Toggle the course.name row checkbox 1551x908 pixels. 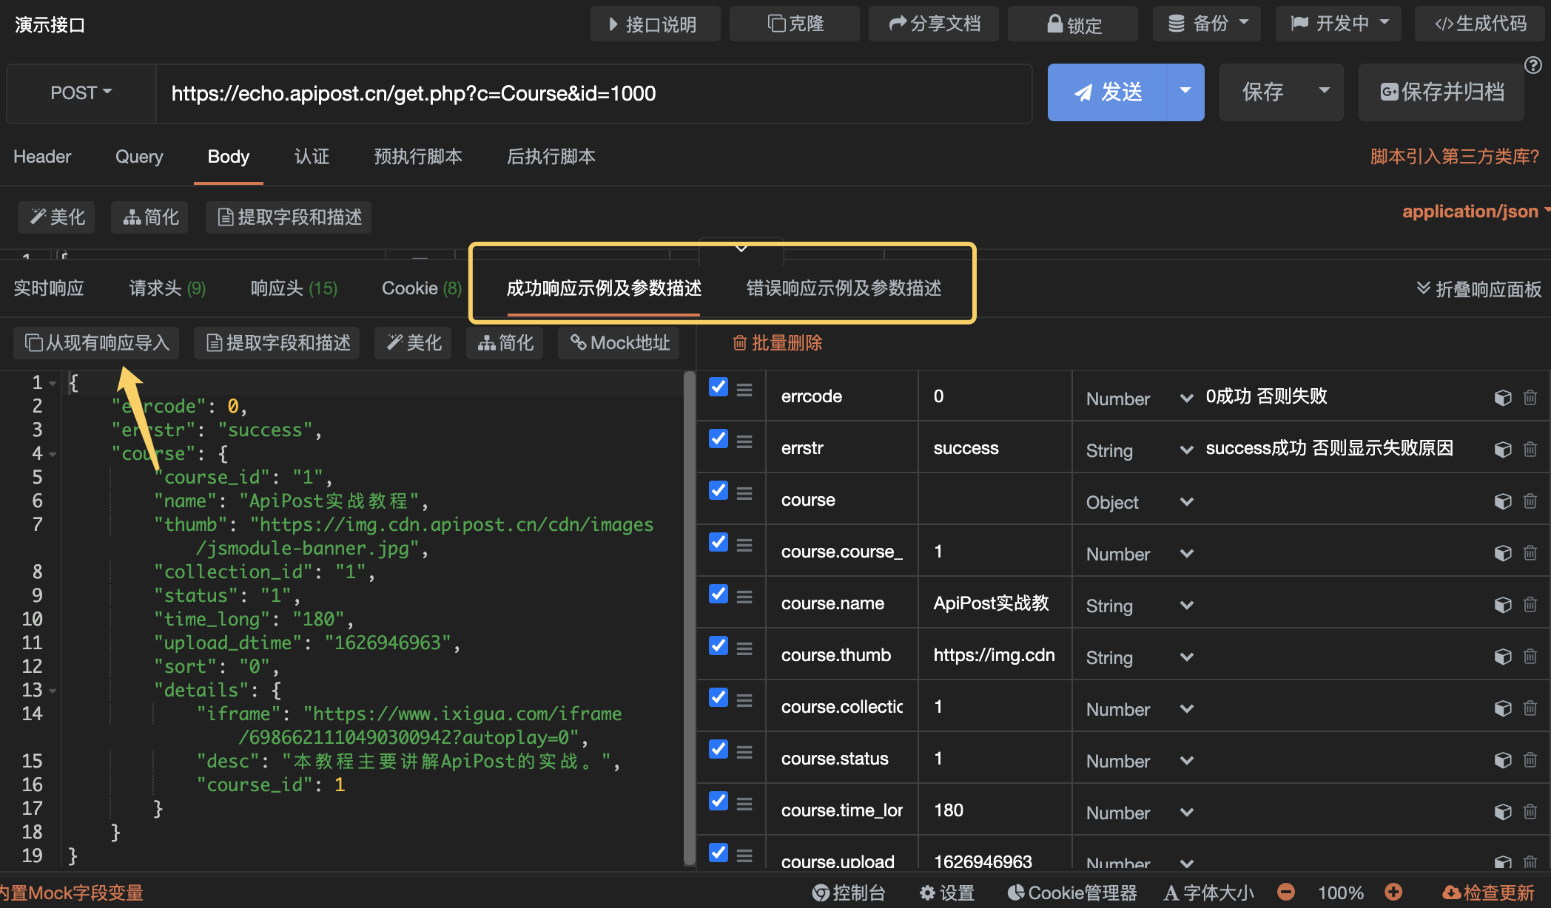(719, 594)
